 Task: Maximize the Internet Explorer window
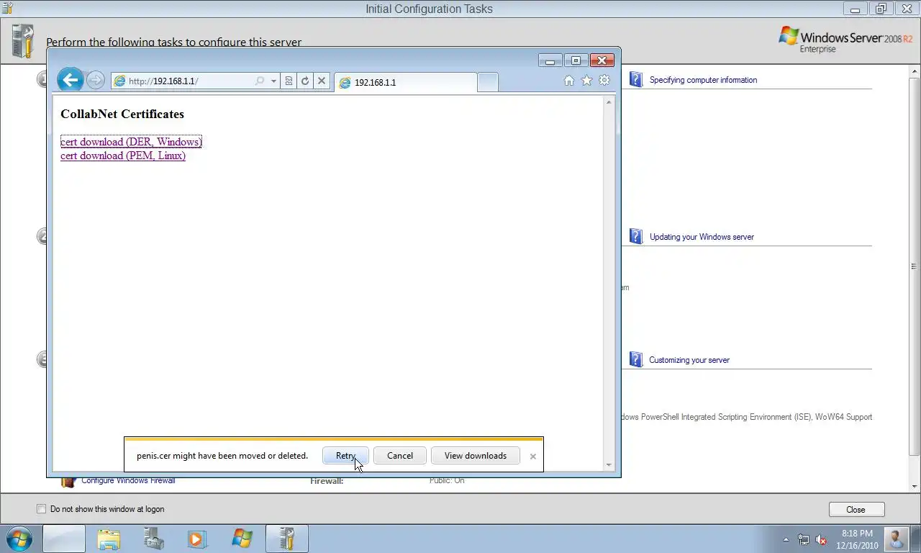[x=576, y=60]
